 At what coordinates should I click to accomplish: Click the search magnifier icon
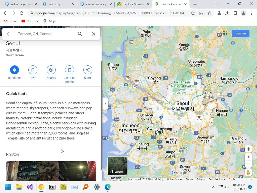click(80, 34)
